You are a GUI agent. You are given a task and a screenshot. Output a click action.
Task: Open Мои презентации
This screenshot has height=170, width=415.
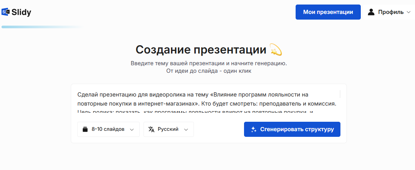pyautogui.click(x=328, y=12)
